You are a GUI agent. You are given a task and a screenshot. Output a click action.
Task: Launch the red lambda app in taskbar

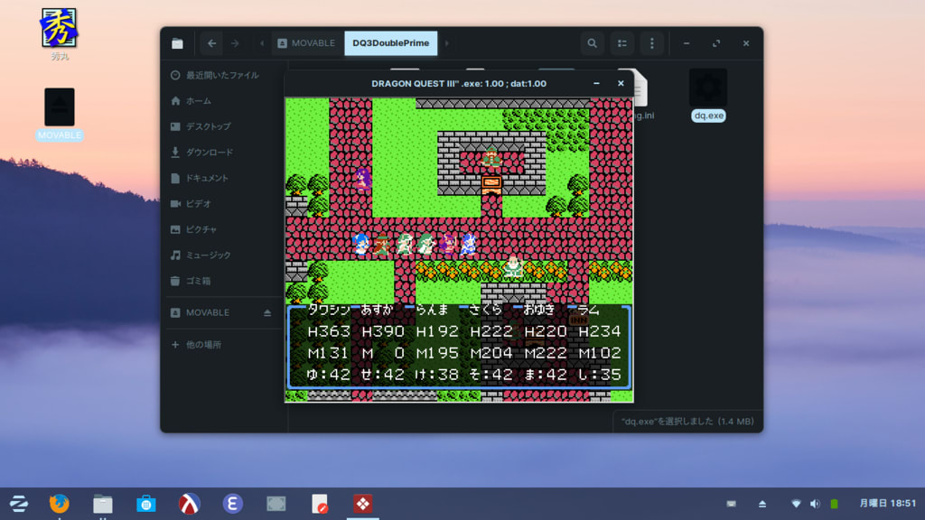click(190, 504)
